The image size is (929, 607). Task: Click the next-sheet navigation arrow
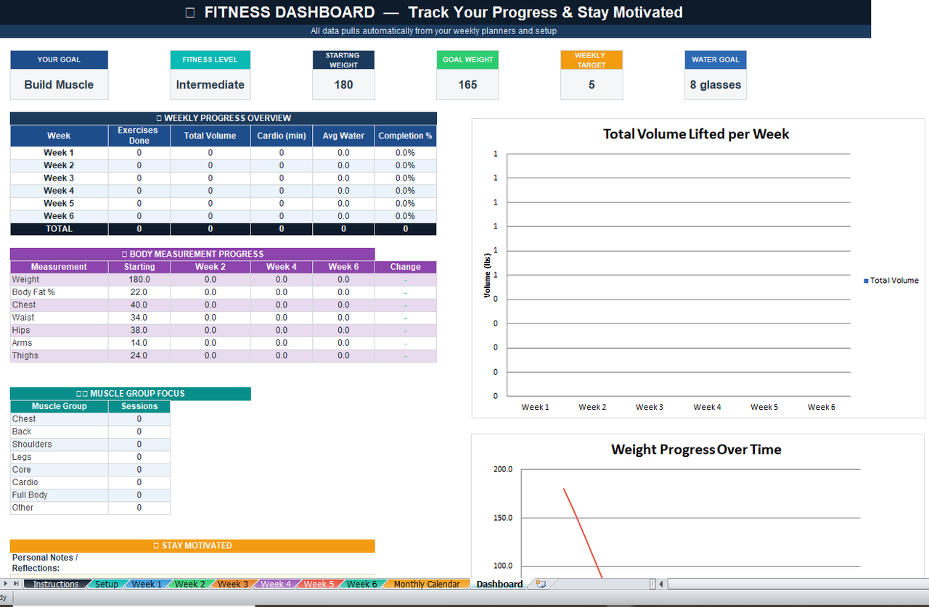[7, 584]
